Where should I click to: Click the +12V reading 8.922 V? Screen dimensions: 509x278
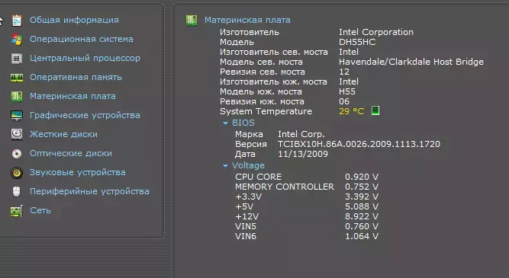(x=362, y=216)
